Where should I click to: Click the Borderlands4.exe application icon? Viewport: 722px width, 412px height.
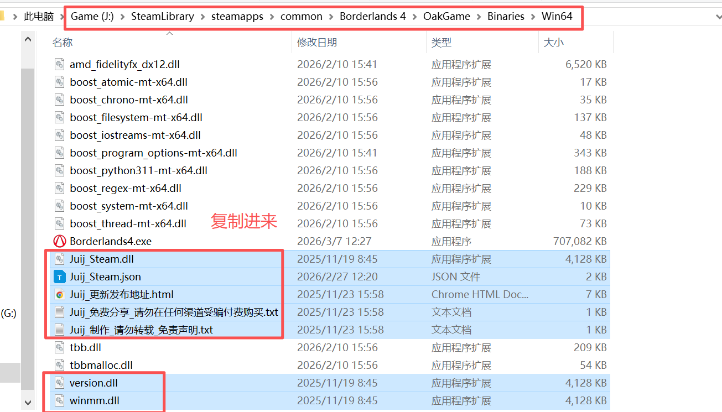coord(59,241)
